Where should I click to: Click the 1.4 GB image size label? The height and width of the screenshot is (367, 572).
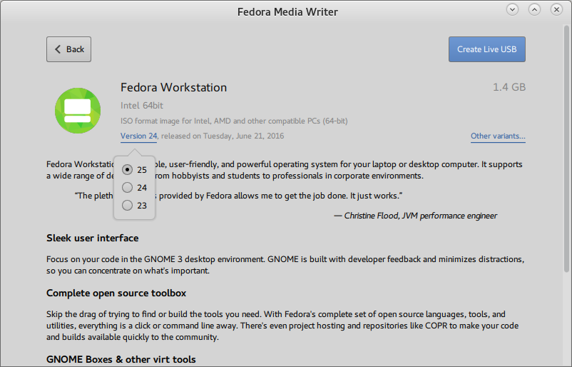509,88
